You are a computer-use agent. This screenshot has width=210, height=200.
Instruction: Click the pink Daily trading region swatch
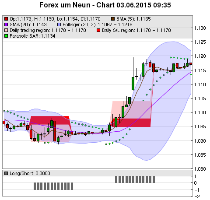(x=6, y=30)
